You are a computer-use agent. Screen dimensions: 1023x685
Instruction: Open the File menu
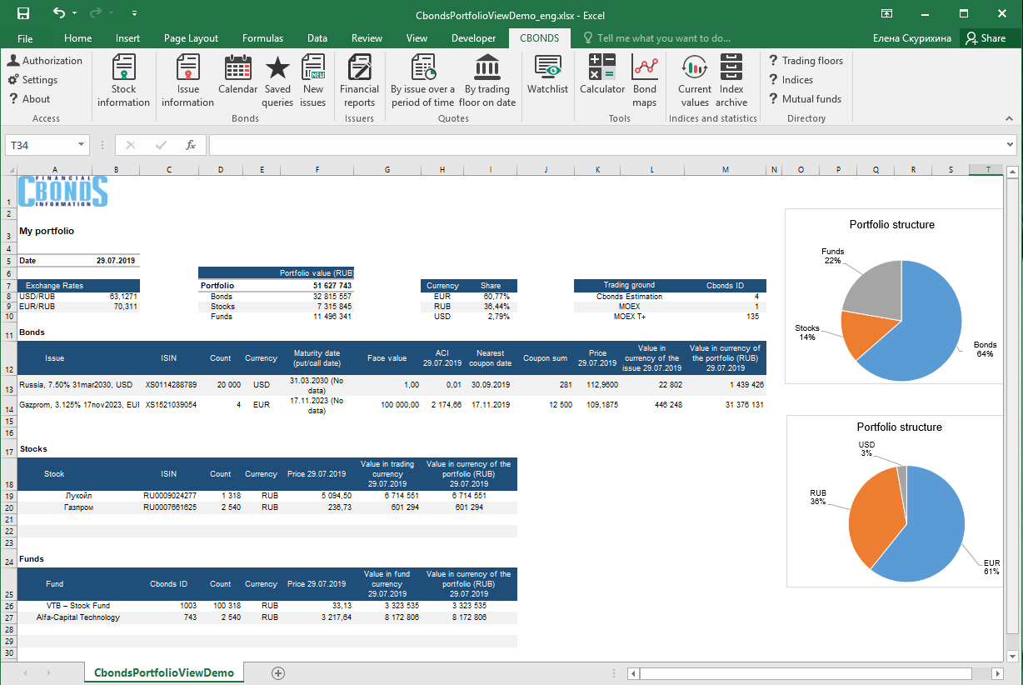[25, 38]
